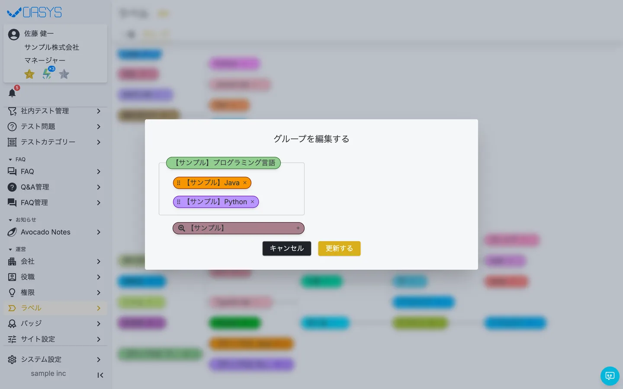Open the notifications bell
623x389 pixels.
pyautogui.click(x=12, y=93)
